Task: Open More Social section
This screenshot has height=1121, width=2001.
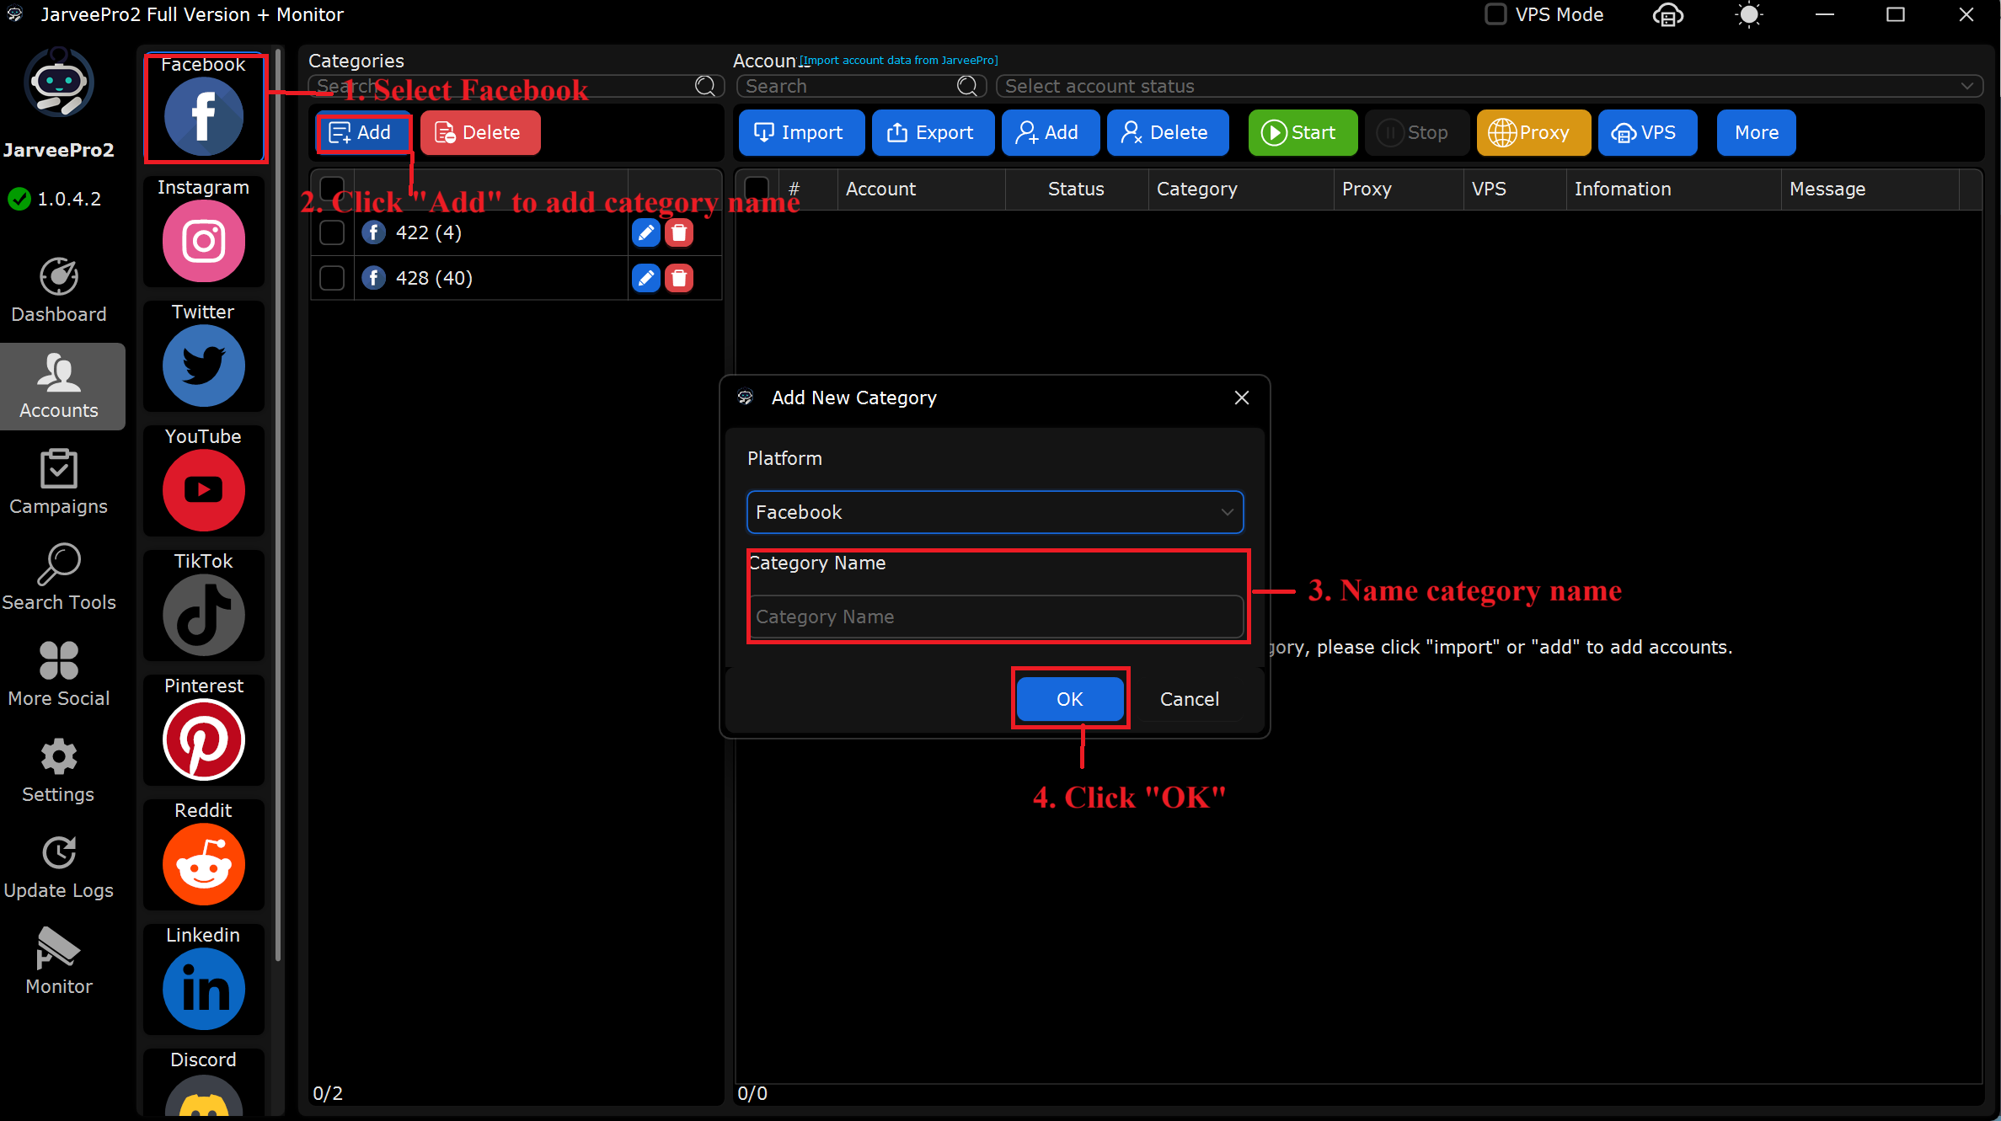Action: tap(59, 675)
